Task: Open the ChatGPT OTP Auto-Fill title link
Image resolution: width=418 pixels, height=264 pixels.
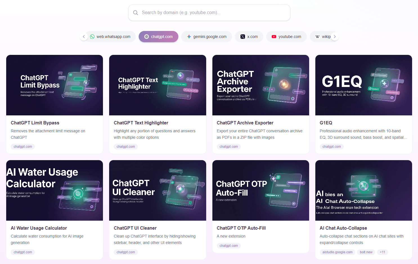Action: (x=241, y=228)
